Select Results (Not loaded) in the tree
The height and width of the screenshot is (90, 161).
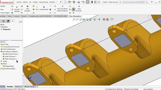click(8, 68)
